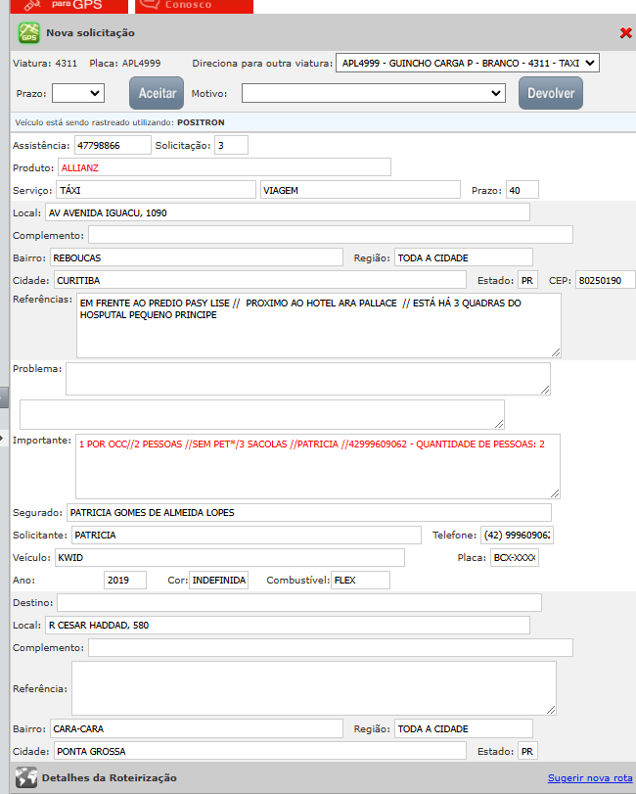Click the 'Placa: APL4999' text
636x794 pixels.
coord(125,64)
